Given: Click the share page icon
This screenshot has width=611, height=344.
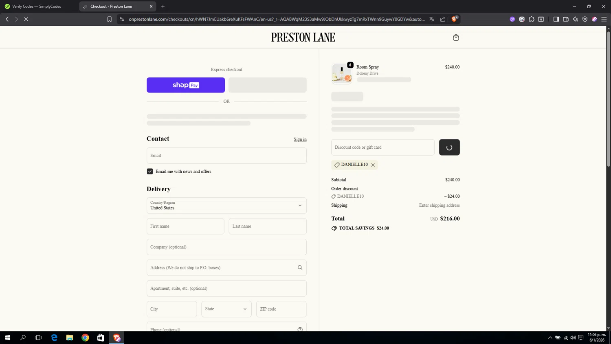Looking at the screenshot, I should 442,19.
